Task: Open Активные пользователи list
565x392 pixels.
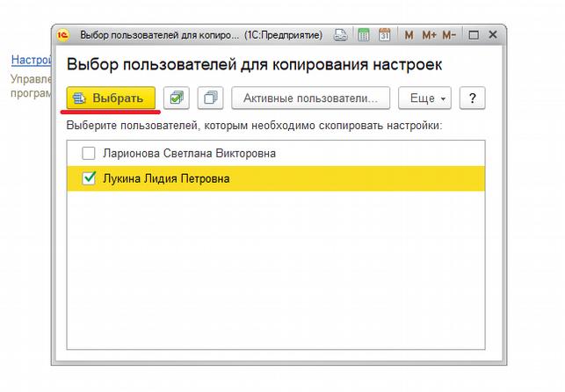Action: point(310,98)
